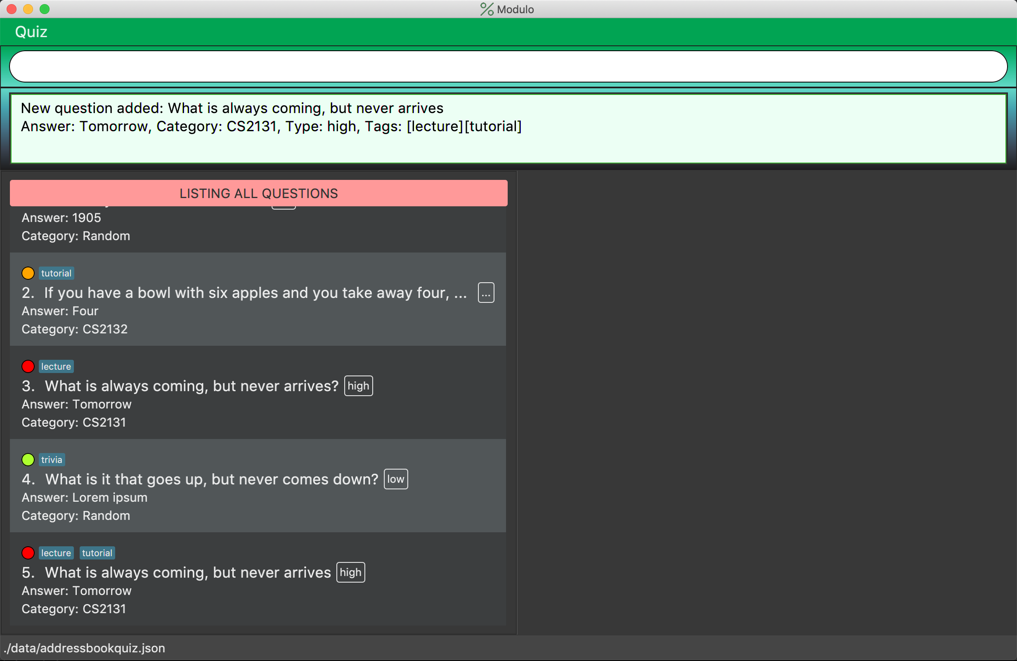This screenshot has height=661, width=1017.
Task: Click the result display message box
Action: 508,128
